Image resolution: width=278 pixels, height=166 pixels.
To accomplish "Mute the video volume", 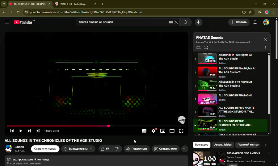I will pyautogui.click(x=38, y=131).
